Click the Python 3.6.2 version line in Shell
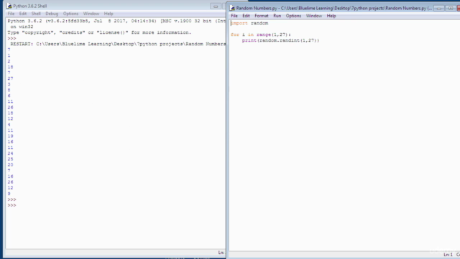This screenshot has width=460, height=259. [x=116, y=21]
